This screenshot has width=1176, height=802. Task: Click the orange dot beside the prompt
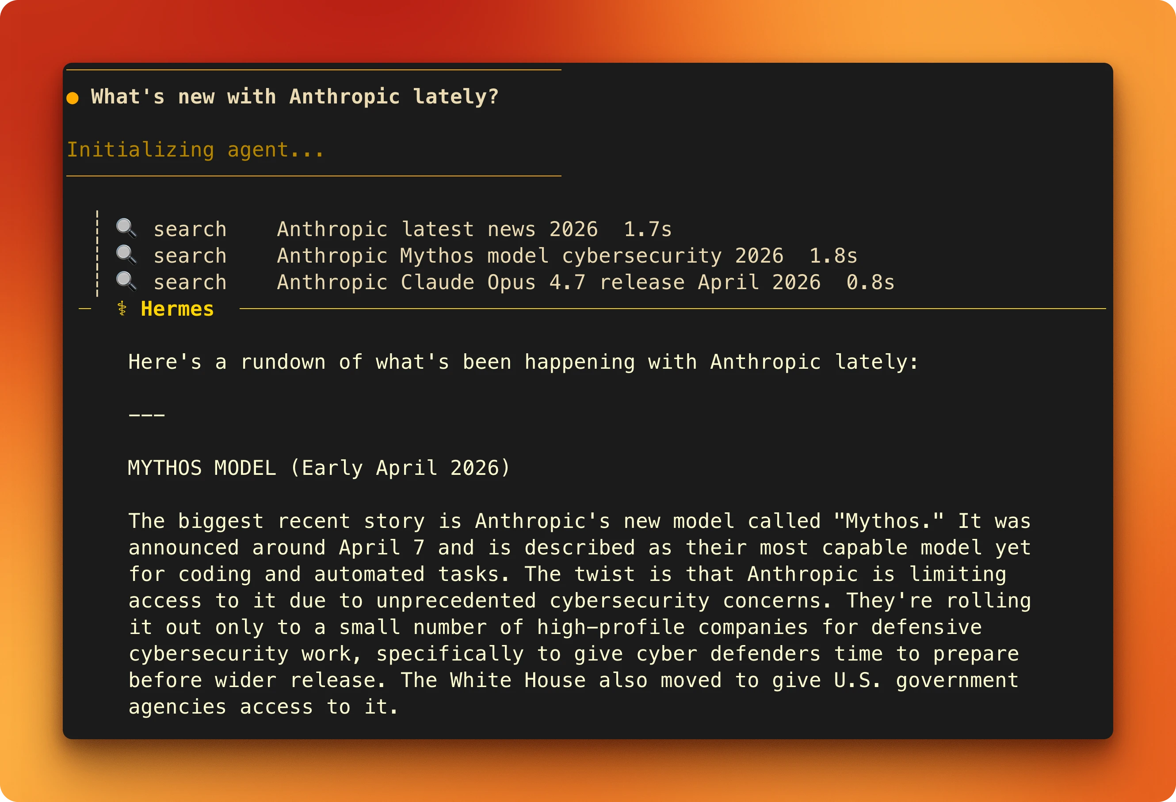73,98
